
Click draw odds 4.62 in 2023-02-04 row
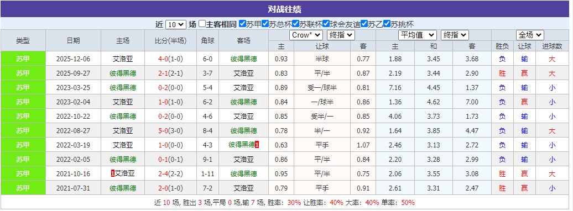click(x=434, y=102)
